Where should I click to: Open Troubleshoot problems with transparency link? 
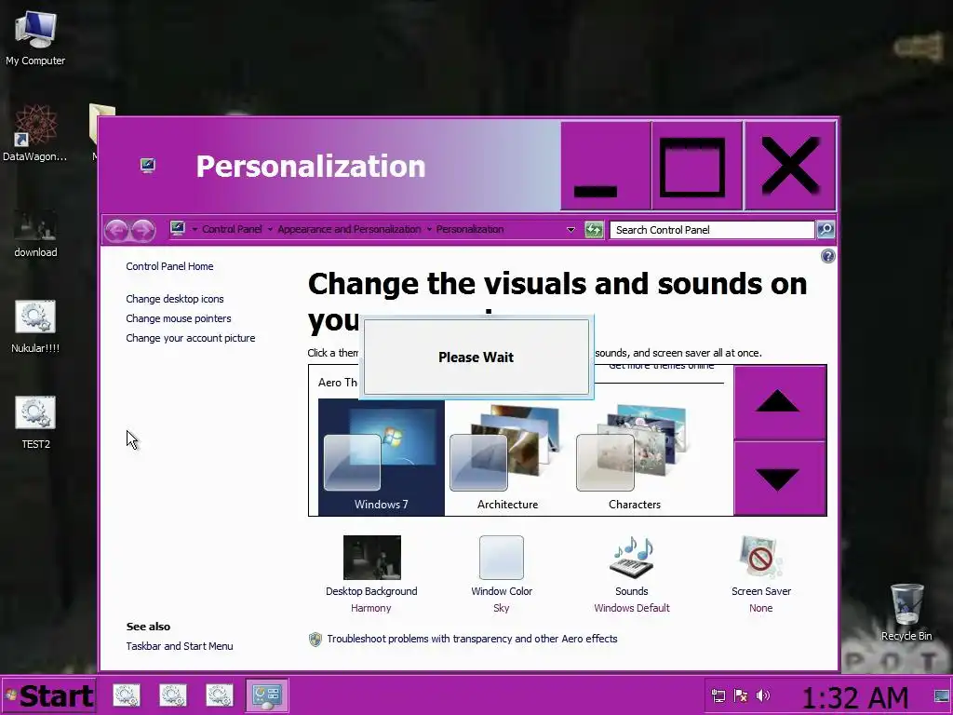click(x=472, y=639)
